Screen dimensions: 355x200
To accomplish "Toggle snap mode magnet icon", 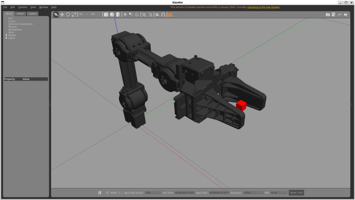I will coord(163,15).
